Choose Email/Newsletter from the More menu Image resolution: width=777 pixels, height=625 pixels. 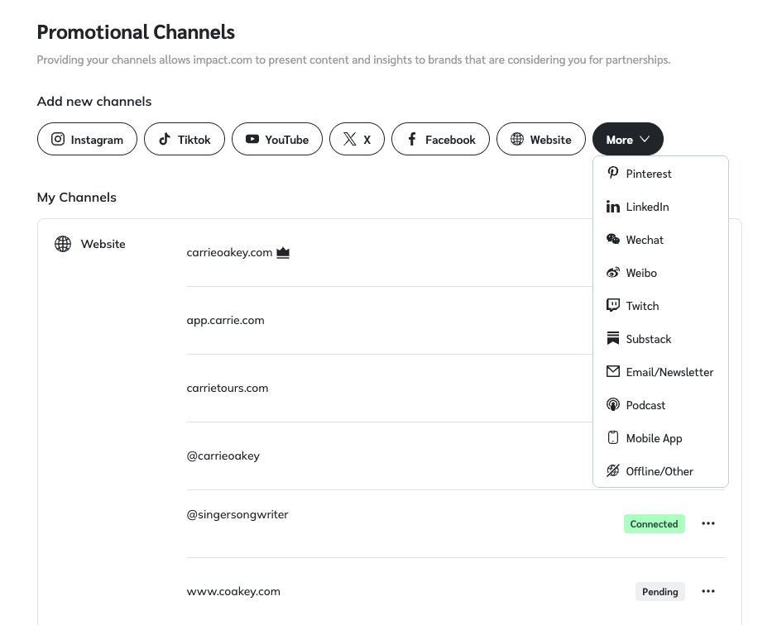[x=669, y=372]
